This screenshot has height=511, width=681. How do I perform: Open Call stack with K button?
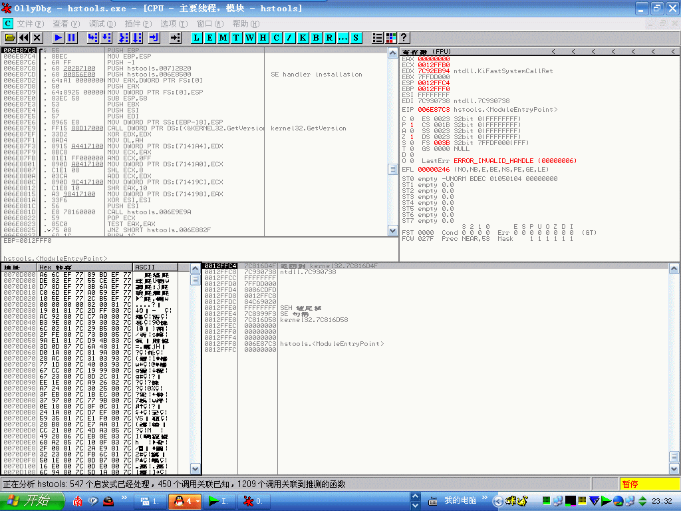pyautogui.click(x=303, y=38)
